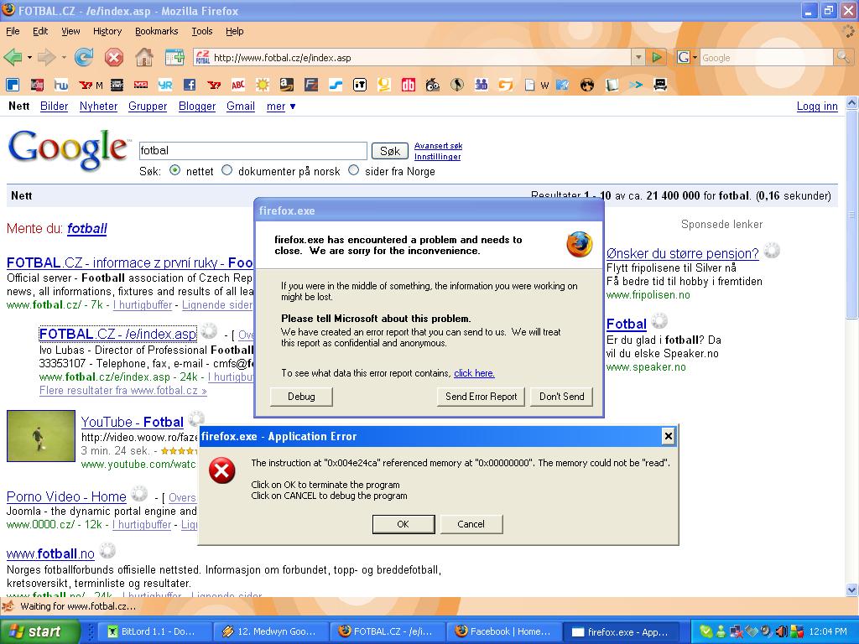Open the yellow sun bookmark icon
Viewport: 859px width, 644px height.
[263, 85]
